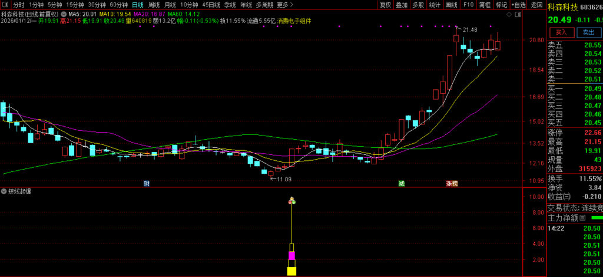Screen dimensions: 603x277
Task: Switch to the 周线 weekly chart tab
Action: (154, 5)
